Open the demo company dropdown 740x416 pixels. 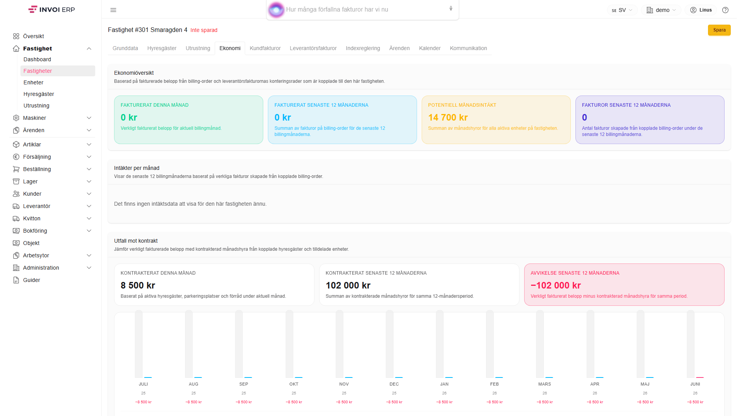click(x=661, y=10)
